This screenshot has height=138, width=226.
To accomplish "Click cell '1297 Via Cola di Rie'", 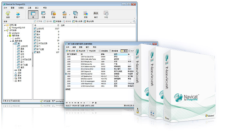I will 87,57.
